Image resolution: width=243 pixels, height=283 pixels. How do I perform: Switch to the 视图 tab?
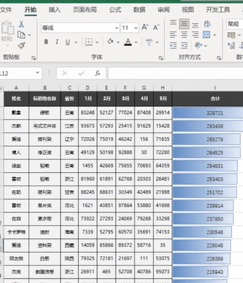pyautogui.click(x=188, y=10)
